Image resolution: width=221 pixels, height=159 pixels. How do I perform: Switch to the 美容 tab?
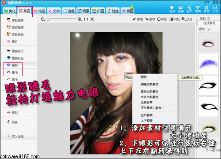point(24,11)
